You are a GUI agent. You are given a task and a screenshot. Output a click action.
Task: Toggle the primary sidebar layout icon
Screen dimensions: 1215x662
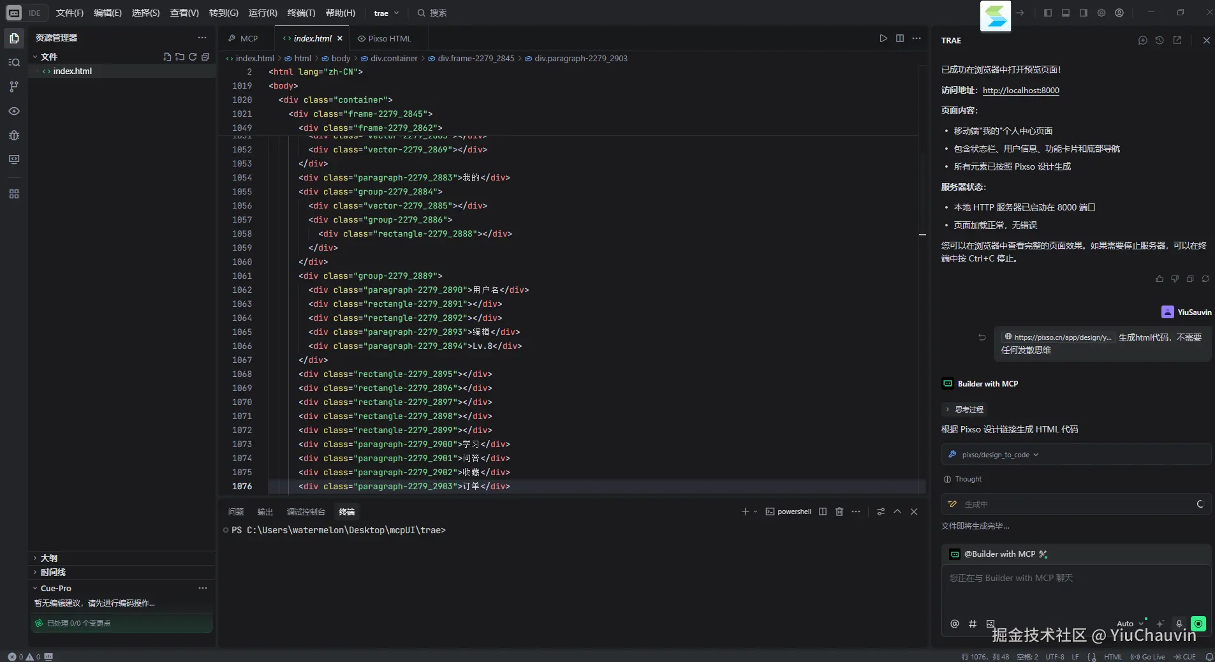click(1048, 13)
